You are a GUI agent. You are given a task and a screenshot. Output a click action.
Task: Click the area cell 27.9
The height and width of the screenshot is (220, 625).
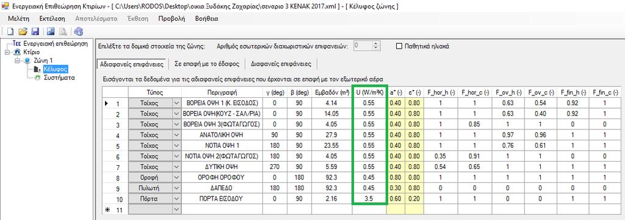(x=331, y=135)
